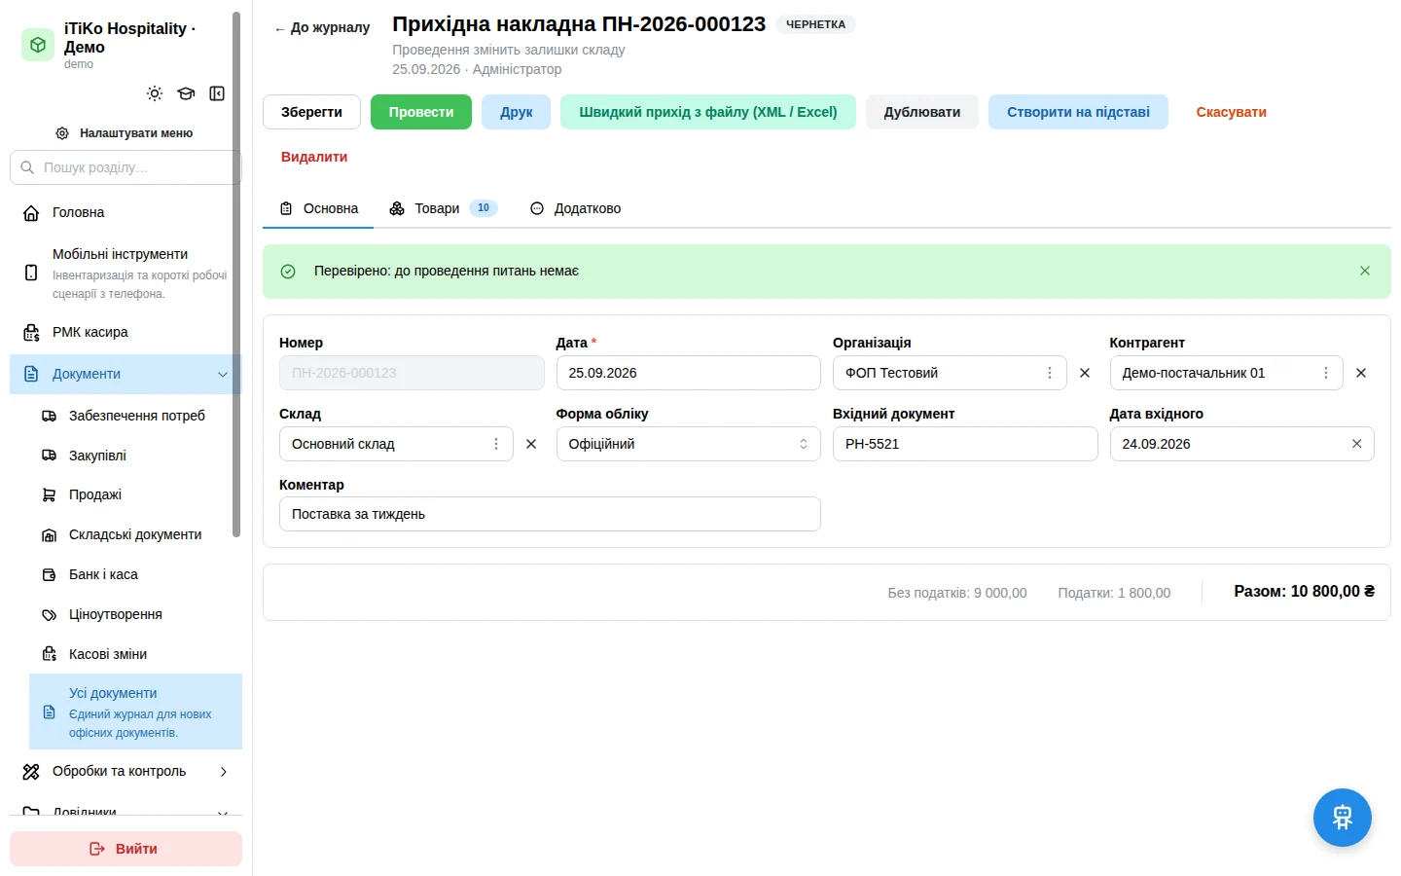Image resolution: width=1401 pixels, height=876 pixels.
Task: Collapse sidebar with the panel icon
Action: click(217, 93)
